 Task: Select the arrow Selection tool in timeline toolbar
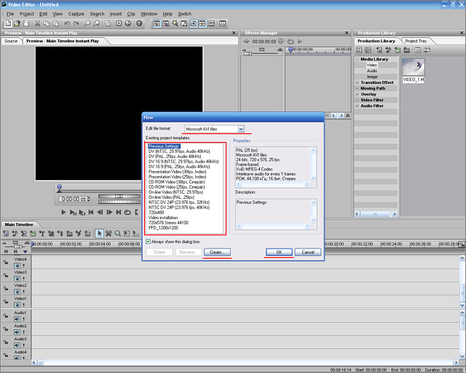pyautogui.click(x=99, y=234)
